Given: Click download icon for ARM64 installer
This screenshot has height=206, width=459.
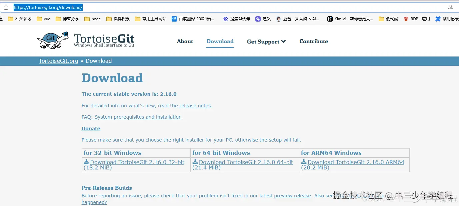Looking at the screenshot, I should tap(304, 162).
